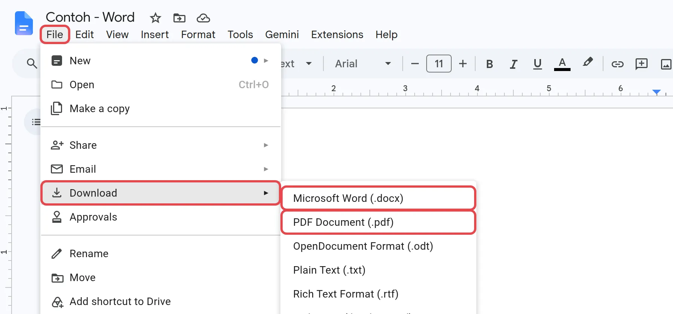Image resolution: width=673 pixels, height=314 pixels.
Task: Download as OpenDocument Format (.odt)
Action: [x=378, y=246]
